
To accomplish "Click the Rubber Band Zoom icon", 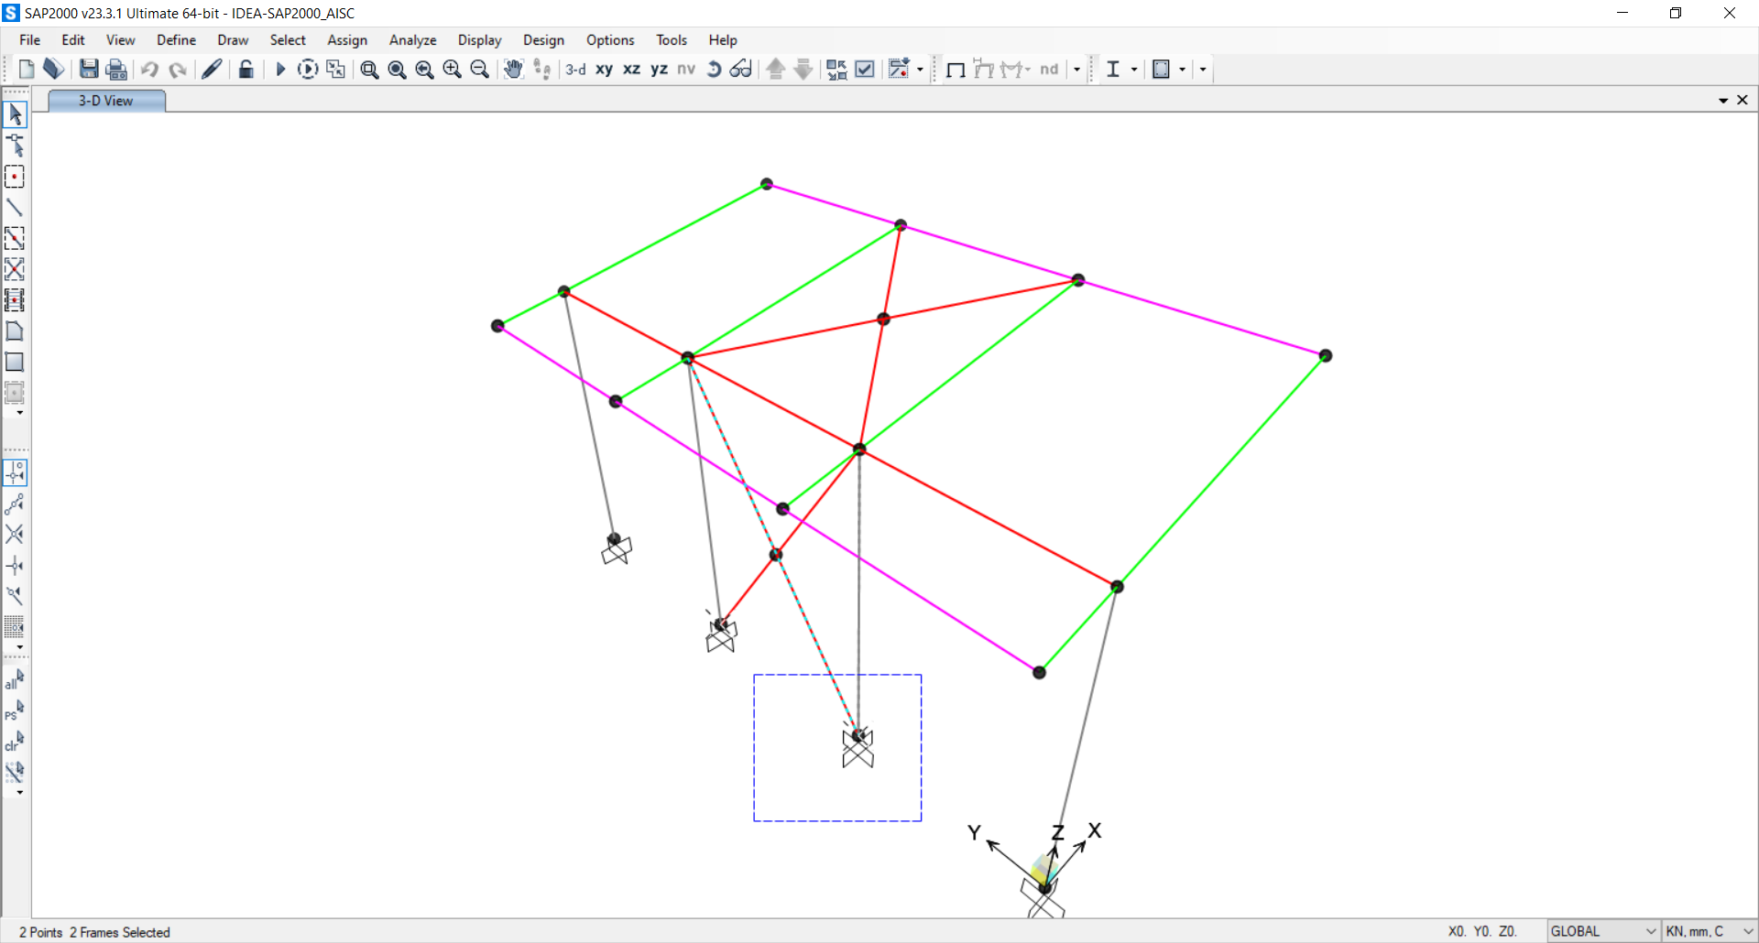I will click(x=369, y=69).
